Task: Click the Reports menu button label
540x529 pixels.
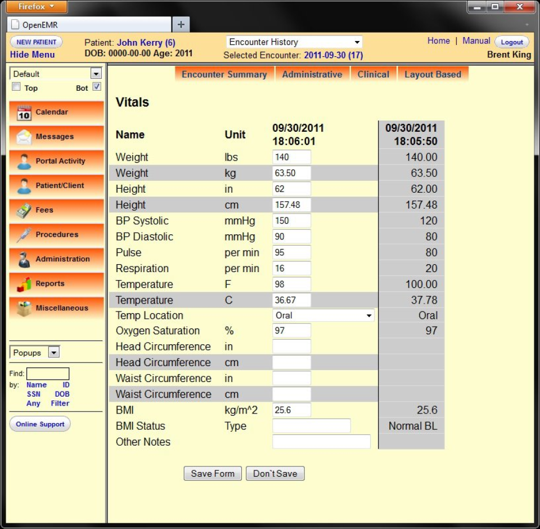Action: [x=50, y=283]
